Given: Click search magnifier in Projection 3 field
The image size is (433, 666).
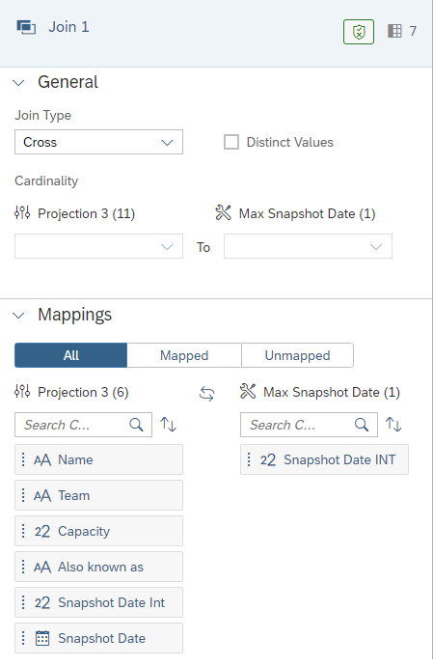Looking at the screenshot, I should tap(136, 425).
